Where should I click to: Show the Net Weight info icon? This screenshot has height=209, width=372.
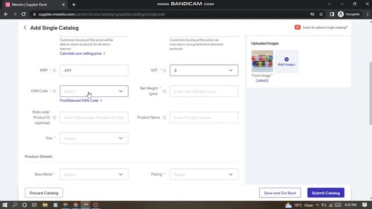[x=164, y=91]
